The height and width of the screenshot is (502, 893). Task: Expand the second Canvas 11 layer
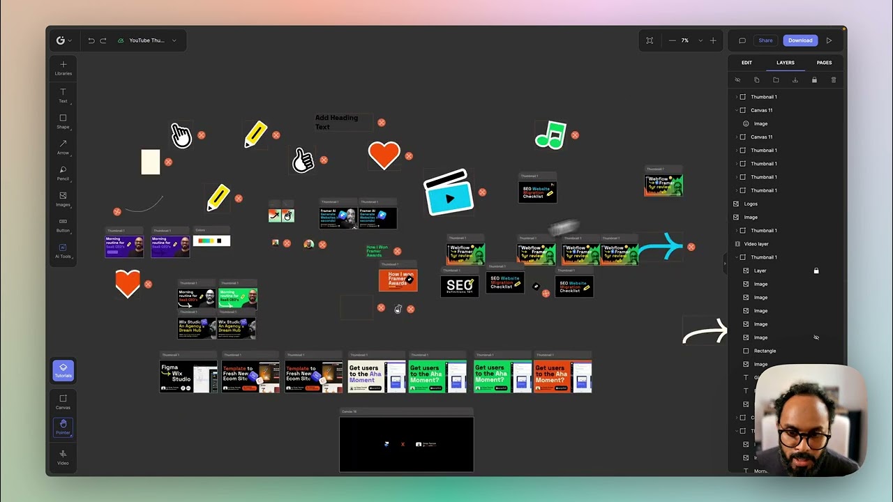click(x=736, y=137)
